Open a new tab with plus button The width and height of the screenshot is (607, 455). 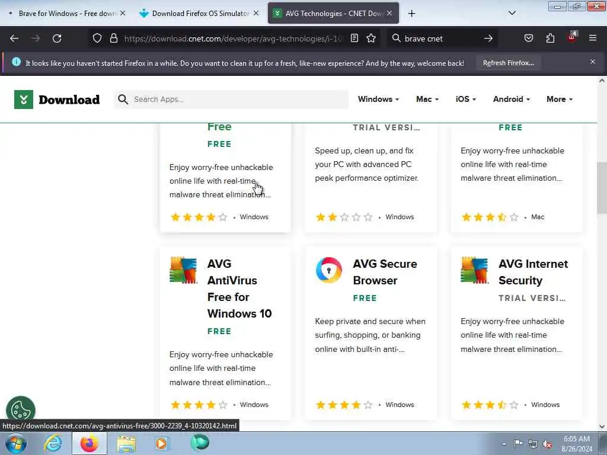tap(411, 14)
